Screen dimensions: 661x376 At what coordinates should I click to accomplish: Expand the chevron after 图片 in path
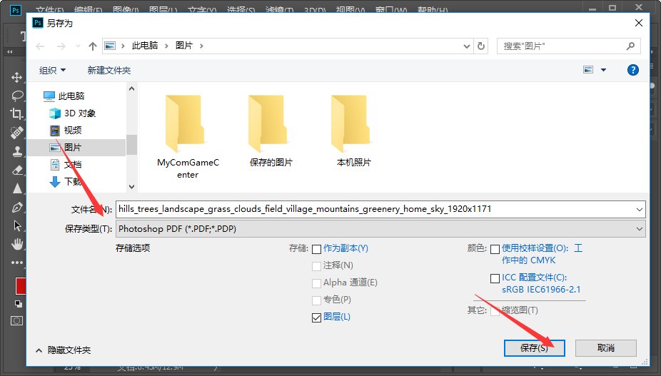point(201,46)
